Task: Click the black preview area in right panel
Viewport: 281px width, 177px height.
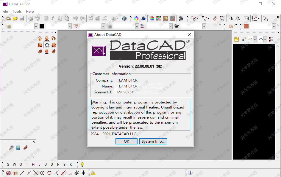Action: click(x=254, y=102)
